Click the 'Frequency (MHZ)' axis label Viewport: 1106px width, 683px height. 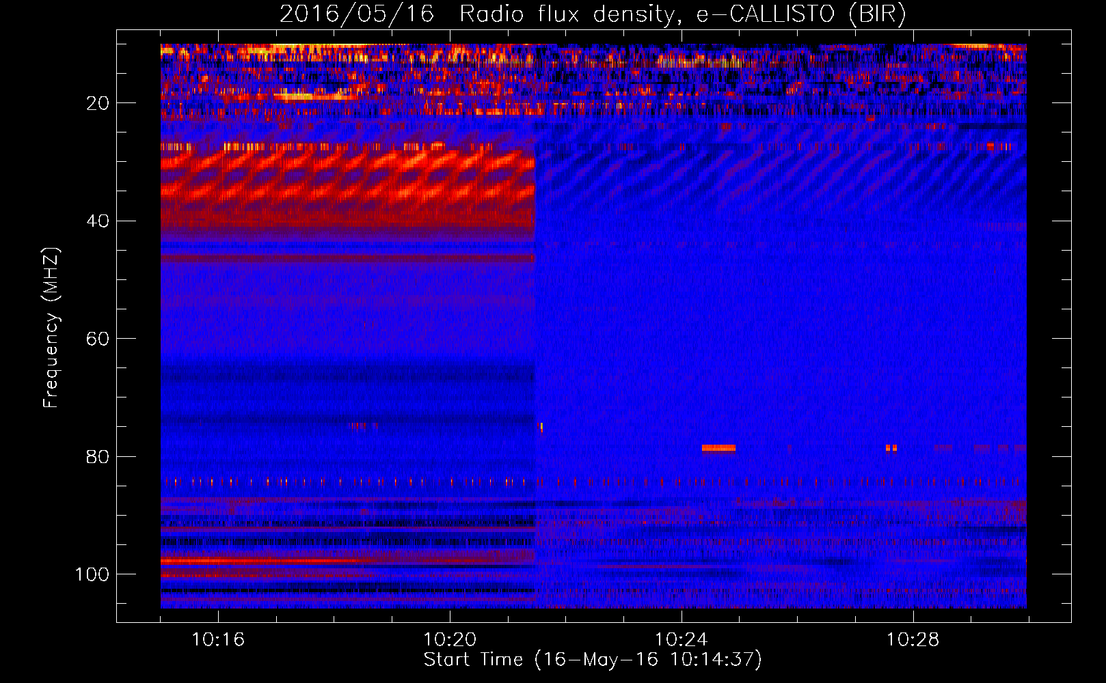[51, 327]
